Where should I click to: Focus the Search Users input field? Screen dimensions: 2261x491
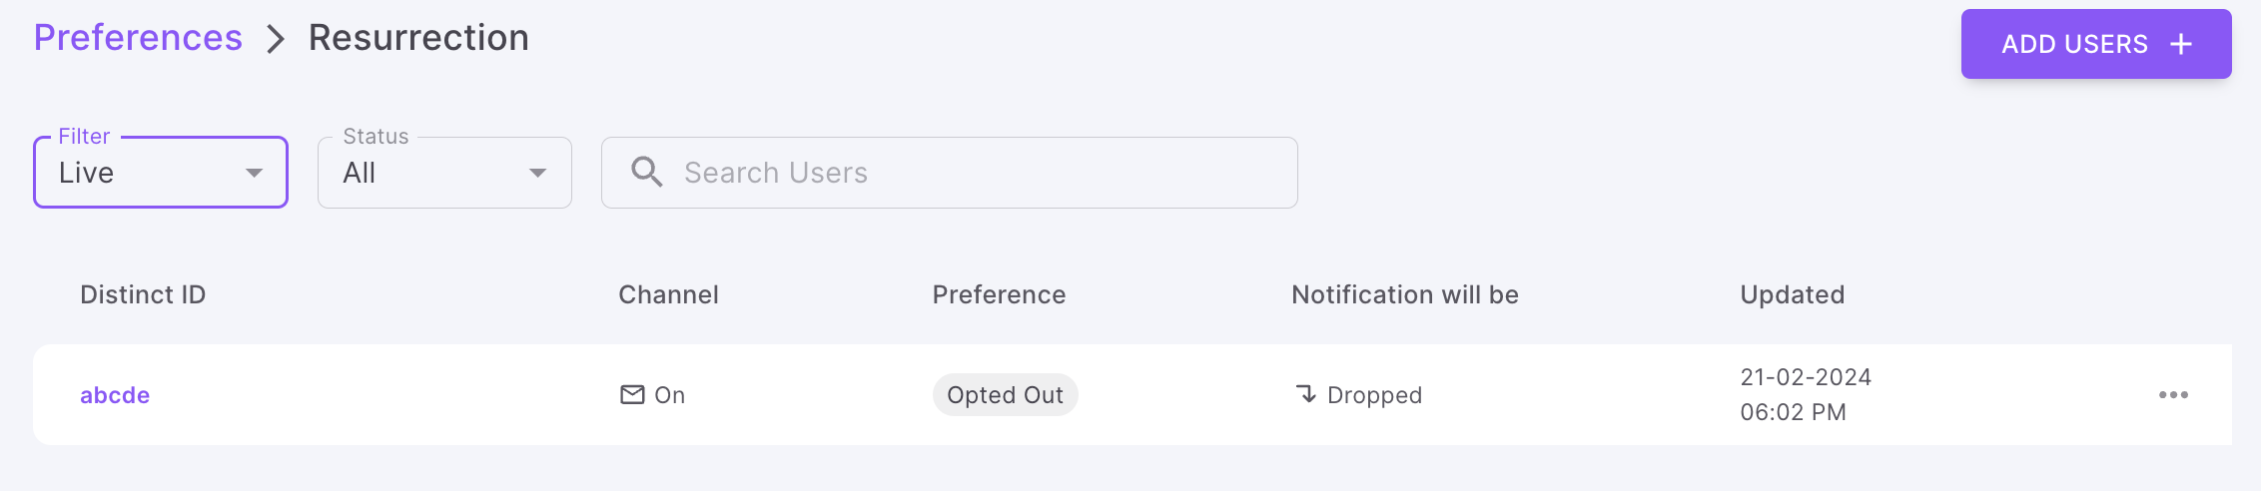click(x=979, y=173)
